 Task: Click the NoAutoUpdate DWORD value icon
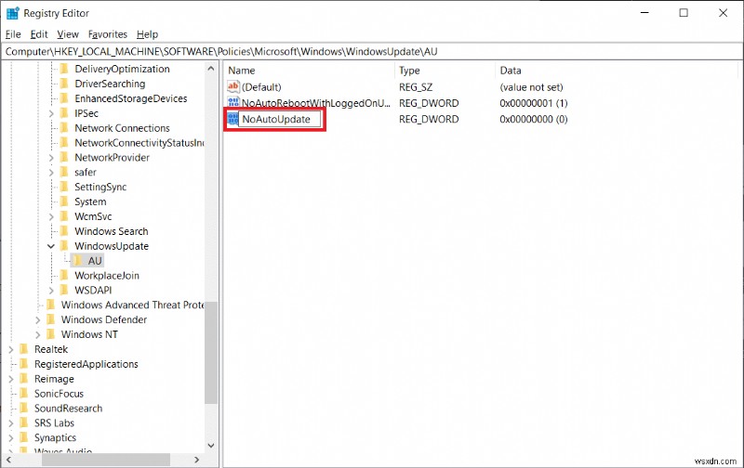pyautogui.click(x=232, y=119)
